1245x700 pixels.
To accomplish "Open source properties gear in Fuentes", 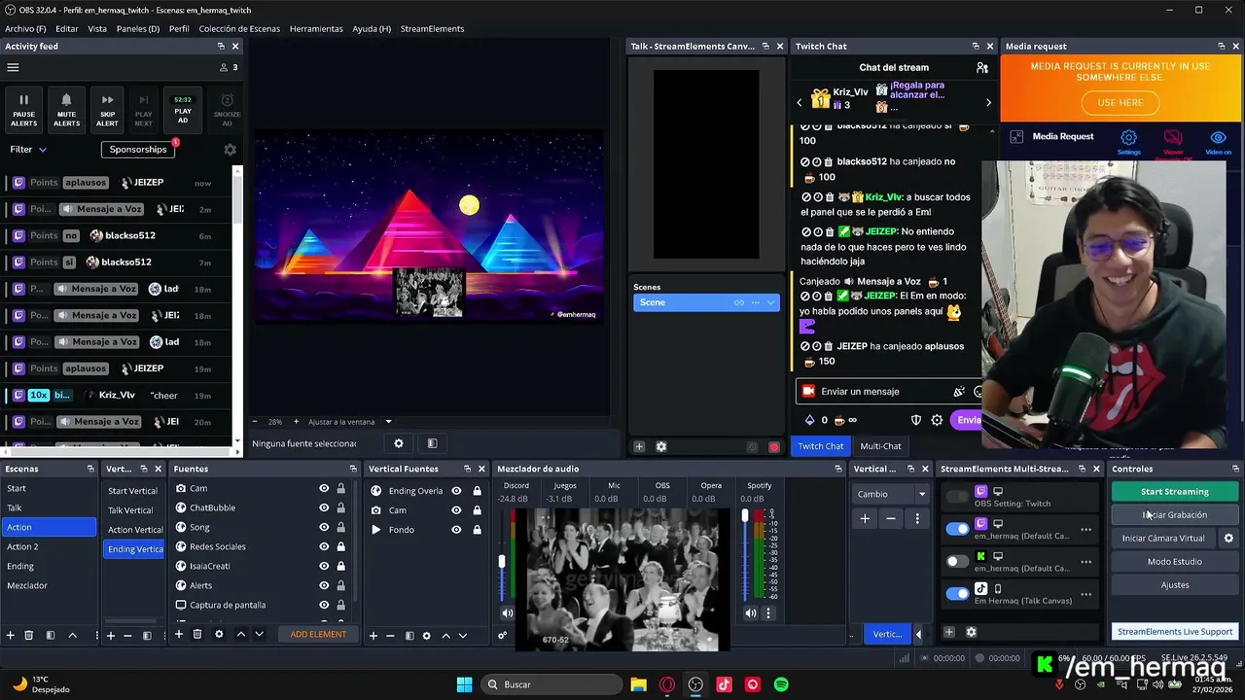I will [x=219, y=635].
